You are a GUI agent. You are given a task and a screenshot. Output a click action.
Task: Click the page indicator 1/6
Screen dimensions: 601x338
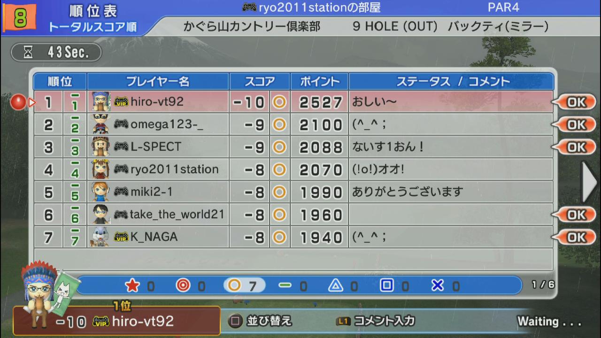pos(542,284)
